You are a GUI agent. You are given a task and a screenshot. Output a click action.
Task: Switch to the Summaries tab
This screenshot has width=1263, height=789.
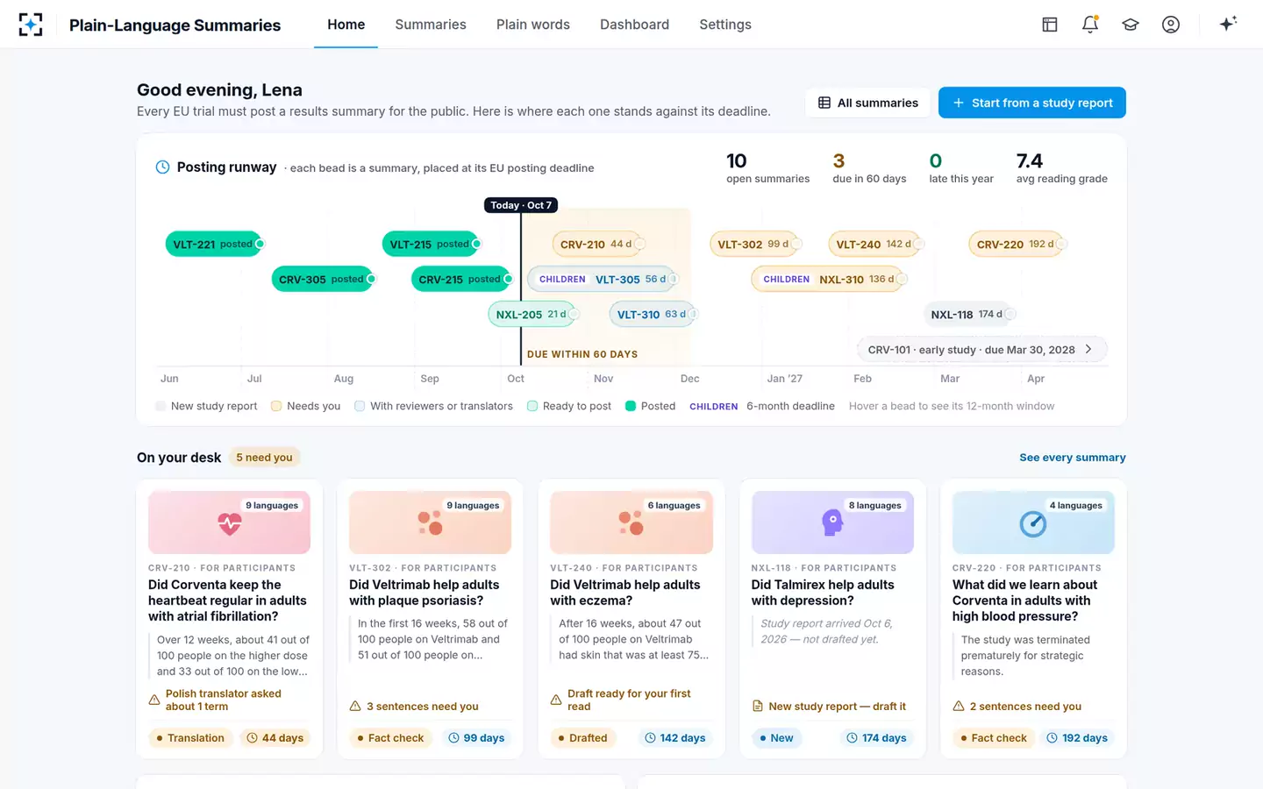click(431, 25)
